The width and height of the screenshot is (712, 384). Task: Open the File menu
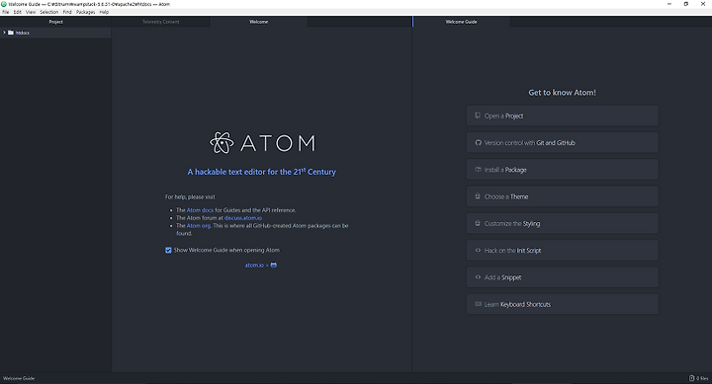click(6, 12)
